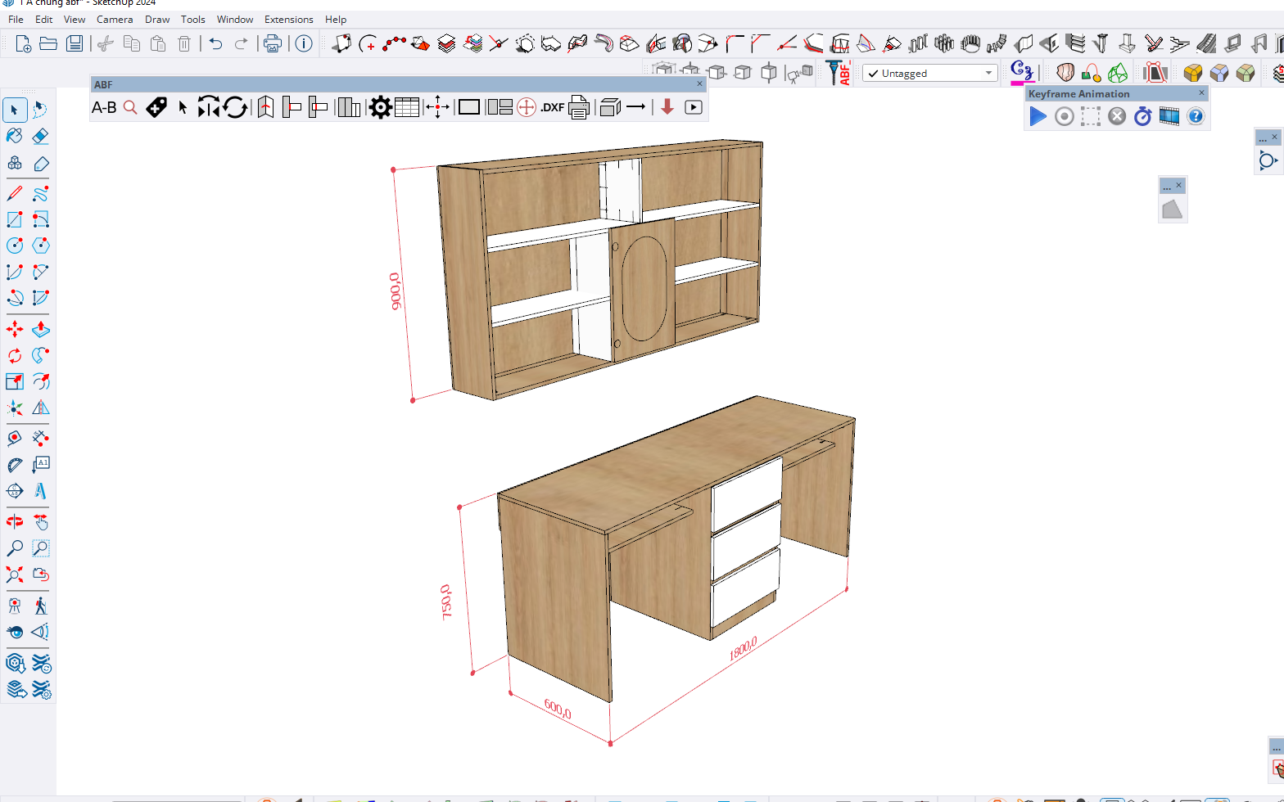Open the Camera menu

pyautogui.click(x=115, y=19)
